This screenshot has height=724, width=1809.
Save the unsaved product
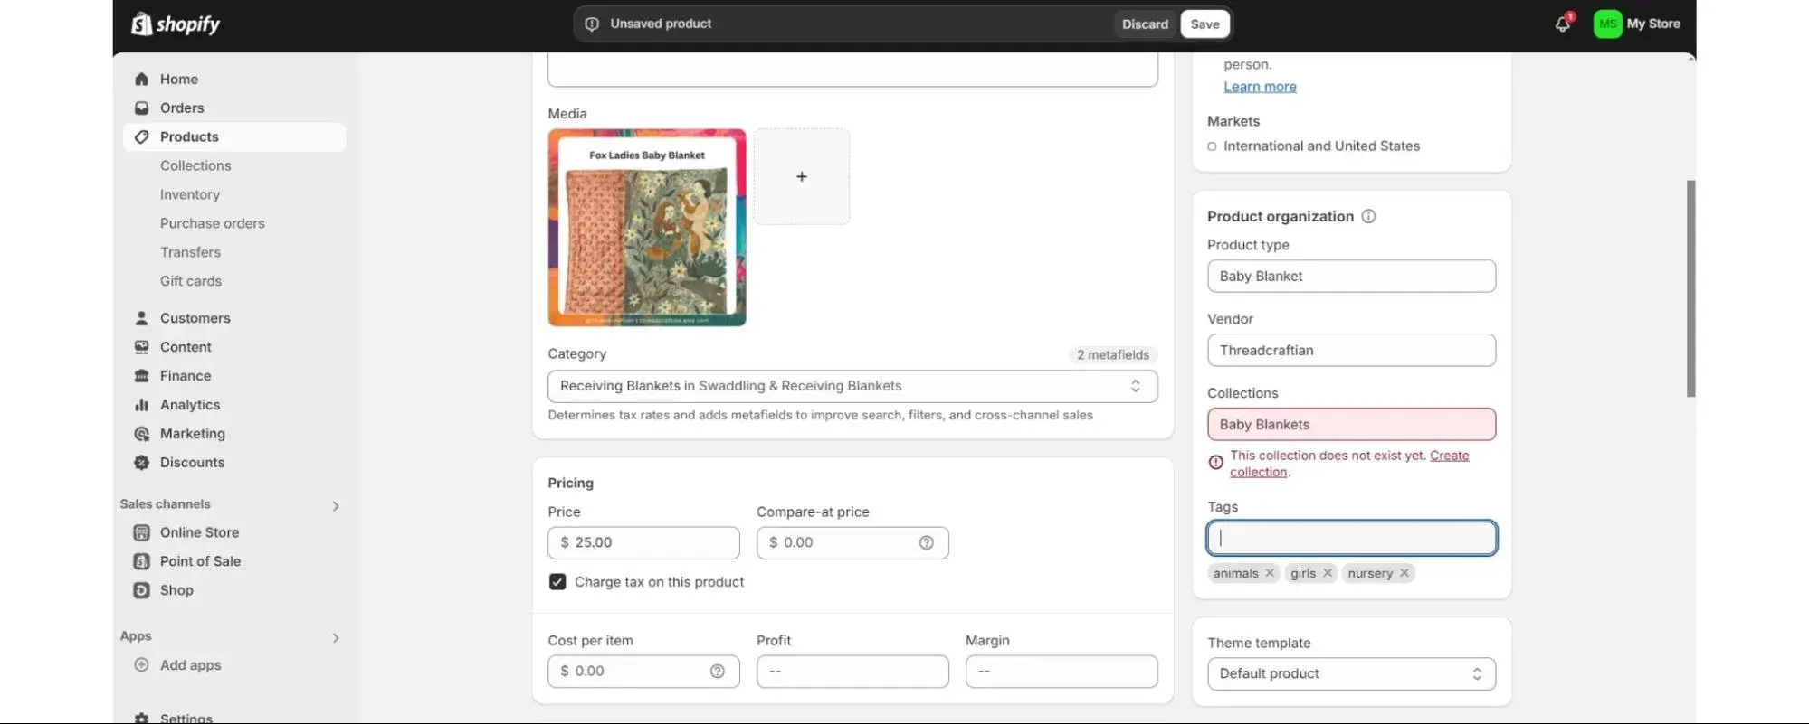click(x=1204, y=24)
